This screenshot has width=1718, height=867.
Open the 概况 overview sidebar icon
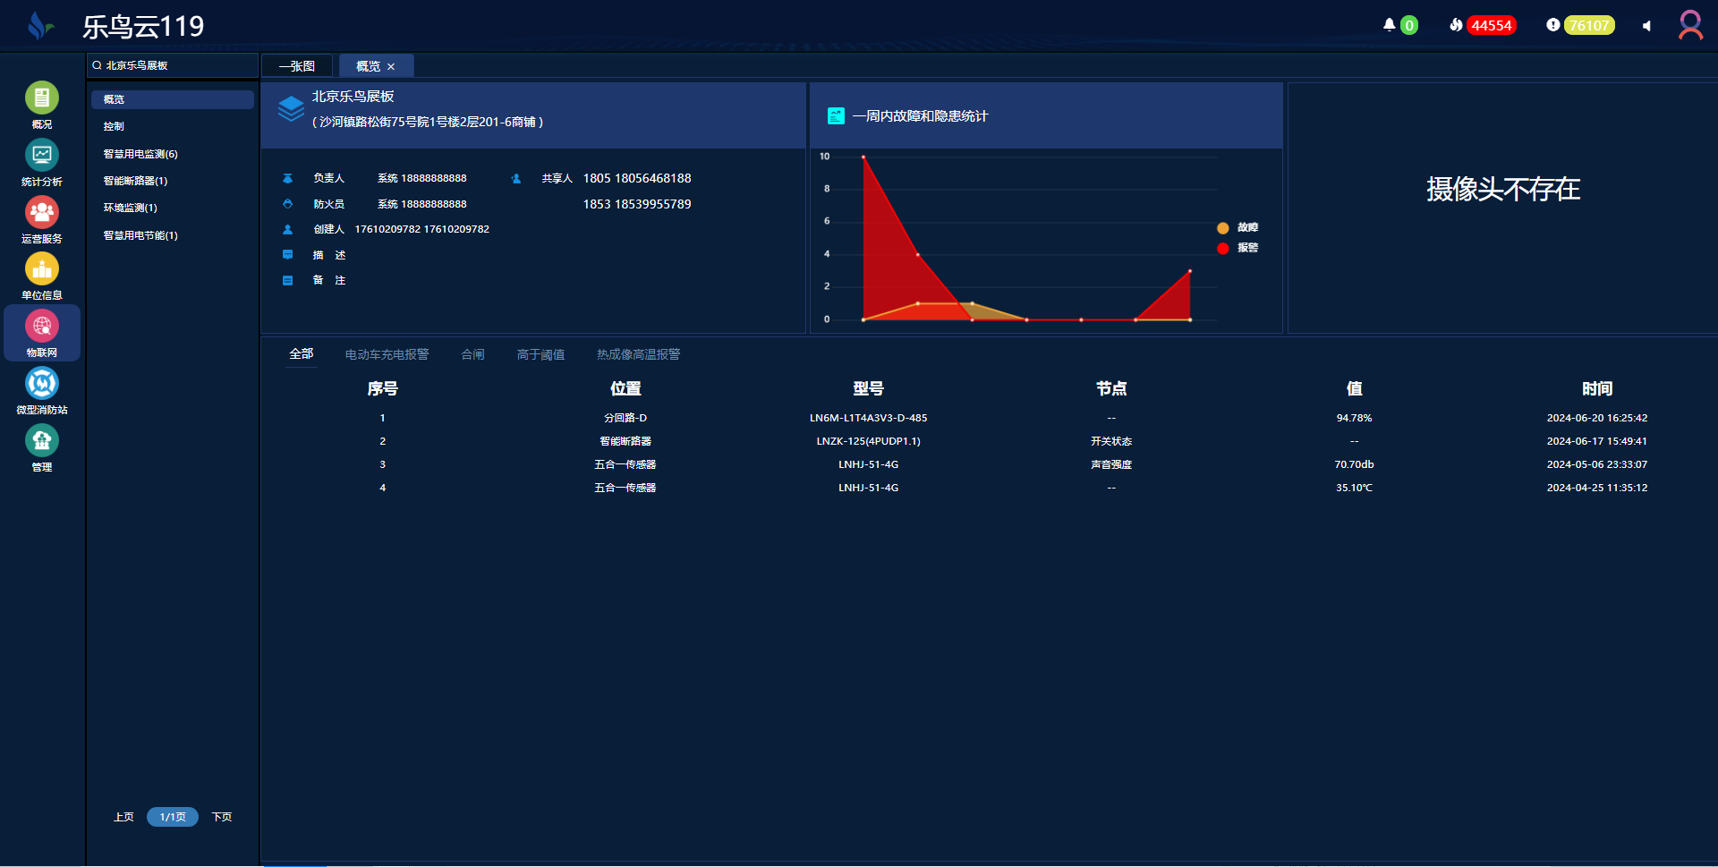click(41, 98)
